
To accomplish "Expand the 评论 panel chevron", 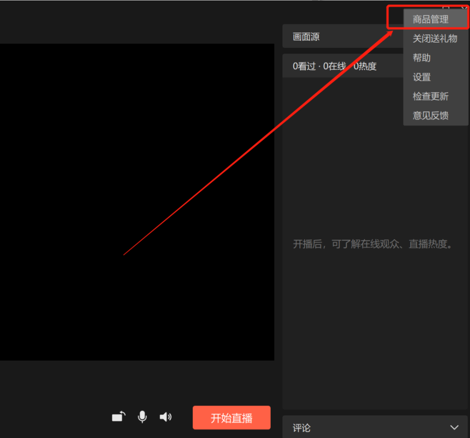I will [454, 428].
